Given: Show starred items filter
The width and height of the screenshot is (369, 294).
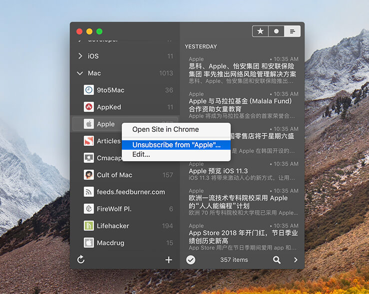Looking at the screenshot, I should (260, 31).
